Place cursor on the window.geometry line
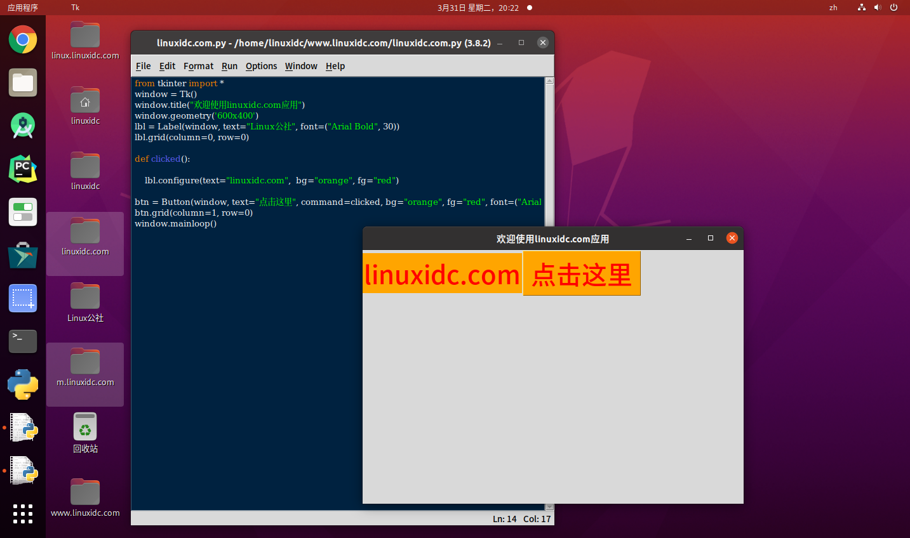The width and height of the screenshot is (910, 538). 196,115
